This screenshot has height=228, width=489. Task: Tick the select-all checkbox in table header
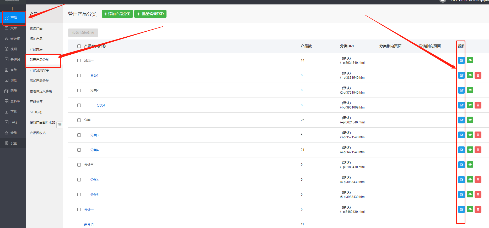click(79, 46)
